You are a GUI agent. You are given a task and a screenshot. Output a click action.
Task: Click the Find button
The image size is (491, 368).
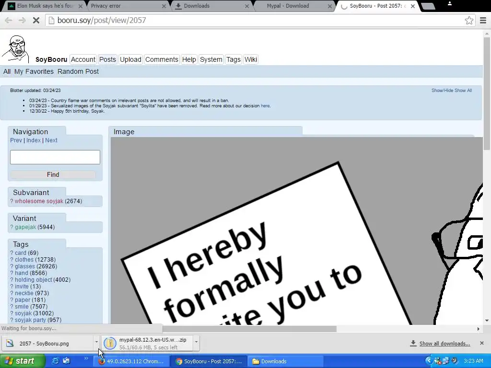pos(53,174)
